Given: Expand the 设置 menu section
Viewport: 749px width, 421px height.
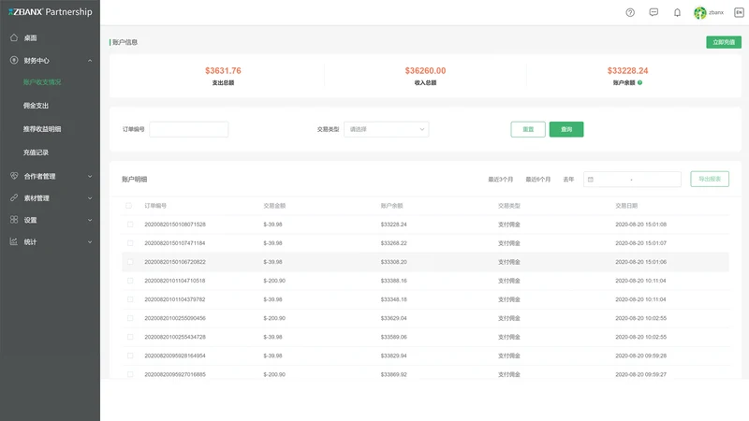Looking at the screenshot, I should [x=90, y=220].
